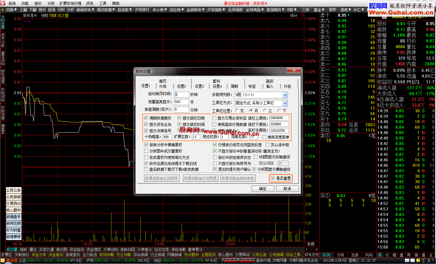Select the 资金分布 bottom tab
436x264 pixels.
point(39,255)
